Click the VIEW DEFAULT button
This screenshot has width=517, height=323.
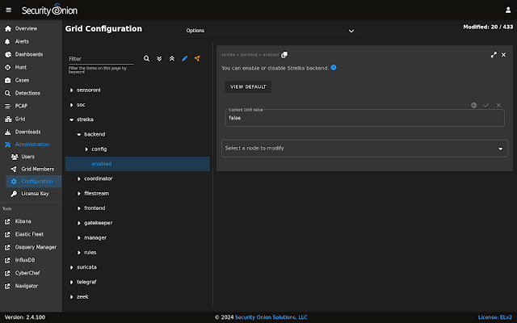click(x=248, y=87)
